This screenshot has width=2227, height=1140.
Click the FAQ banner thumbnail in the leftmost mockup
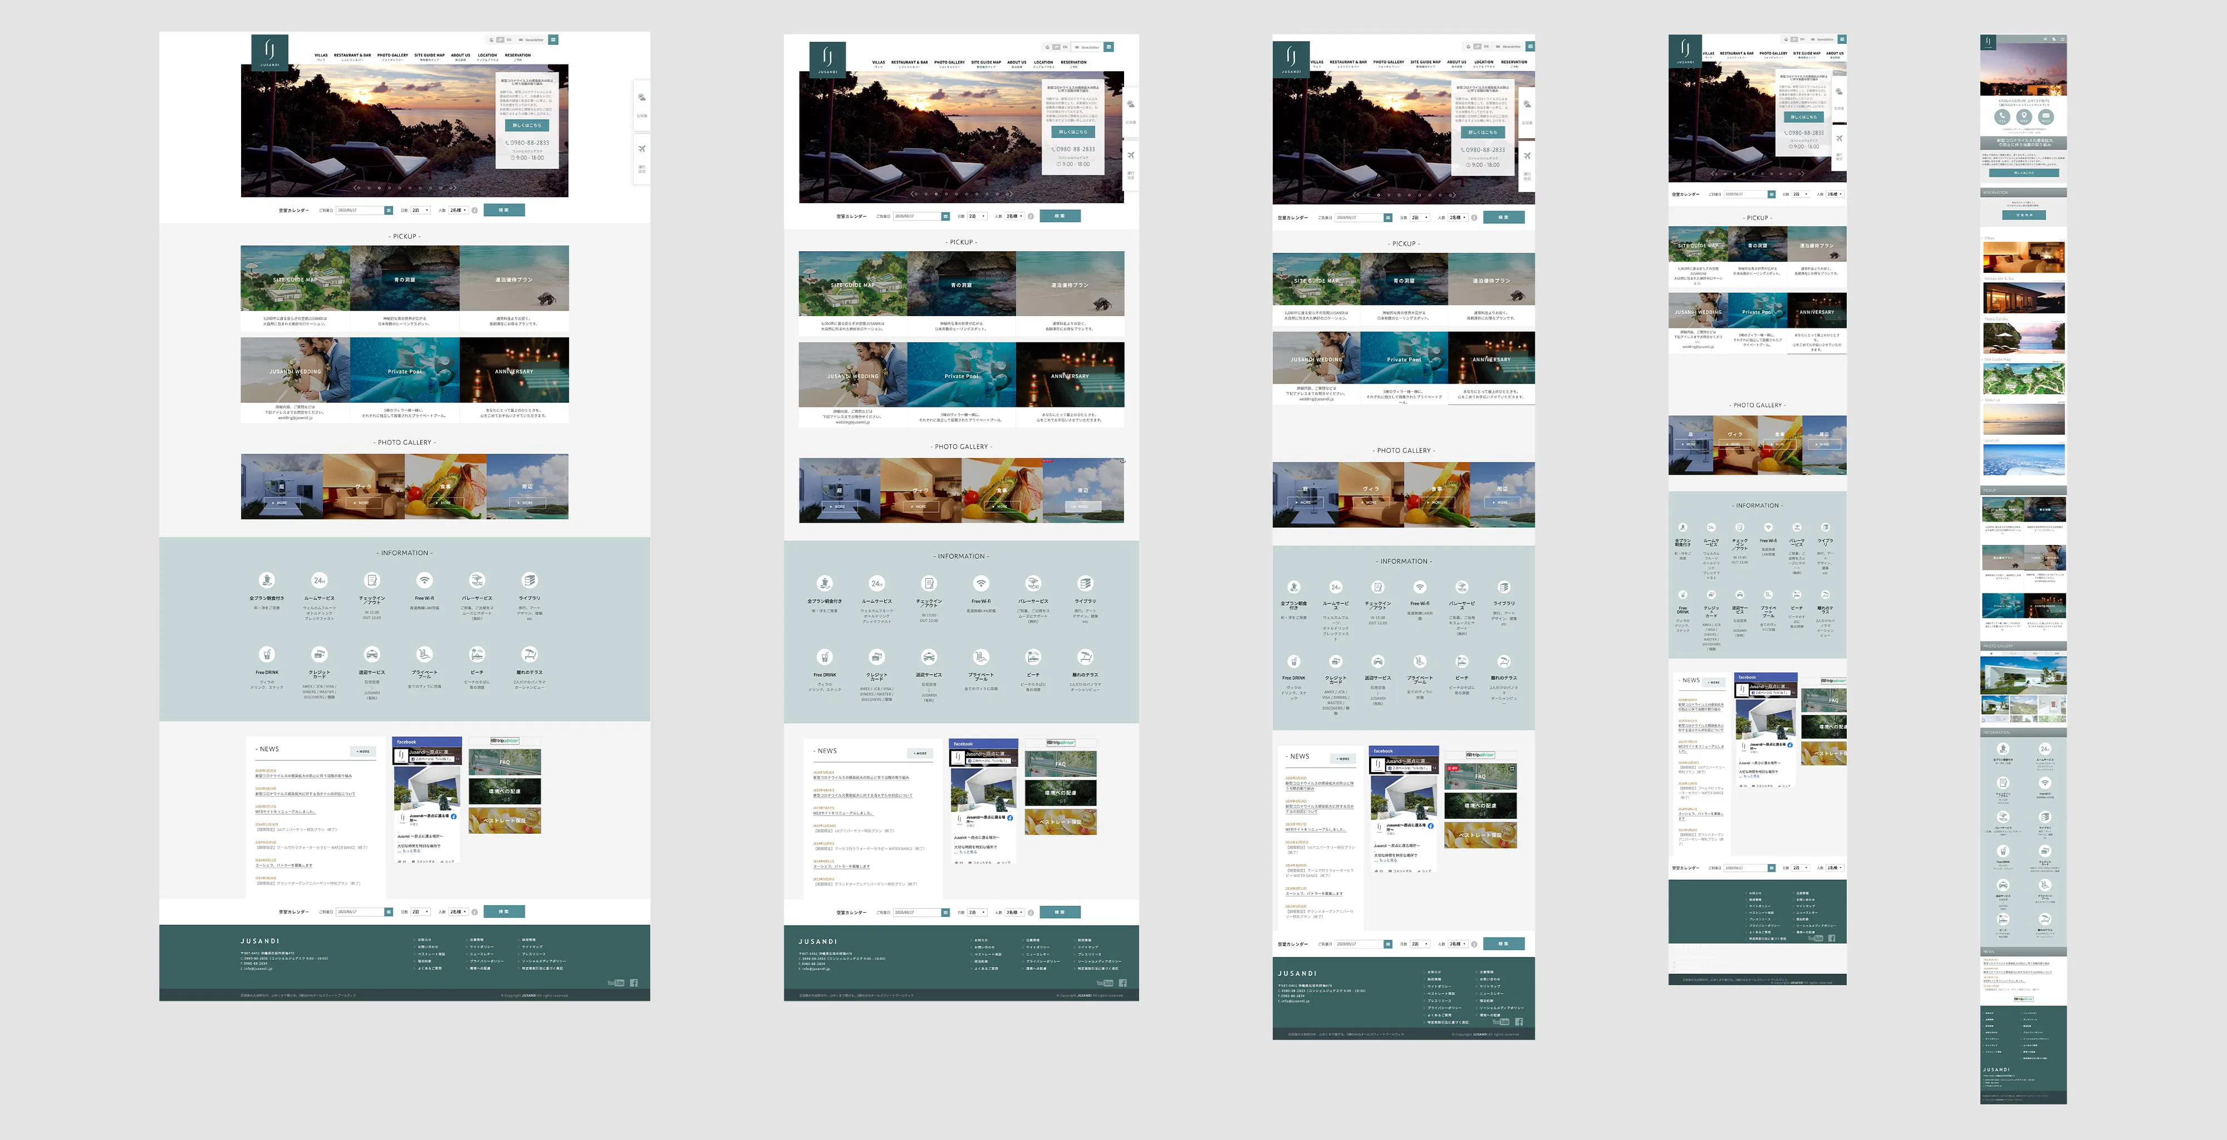coord(505,762)
